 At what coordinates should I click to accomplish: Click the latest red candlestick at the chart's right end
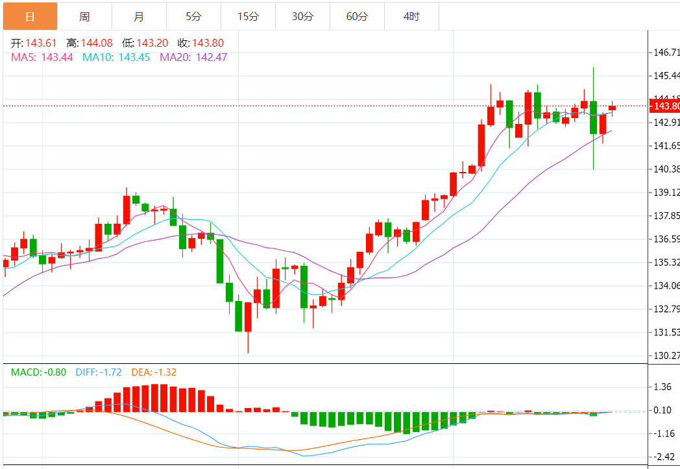[612, 108]
